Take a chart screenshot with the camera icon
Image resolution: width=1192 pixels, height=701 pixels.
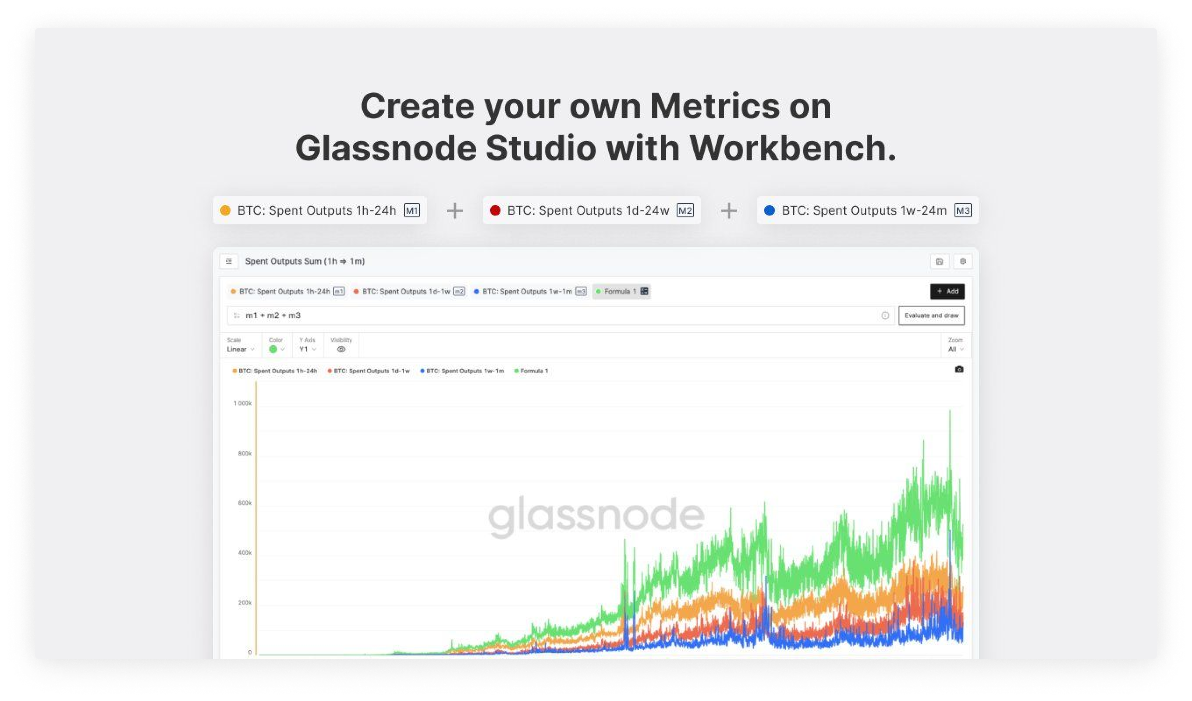[959, 369]
